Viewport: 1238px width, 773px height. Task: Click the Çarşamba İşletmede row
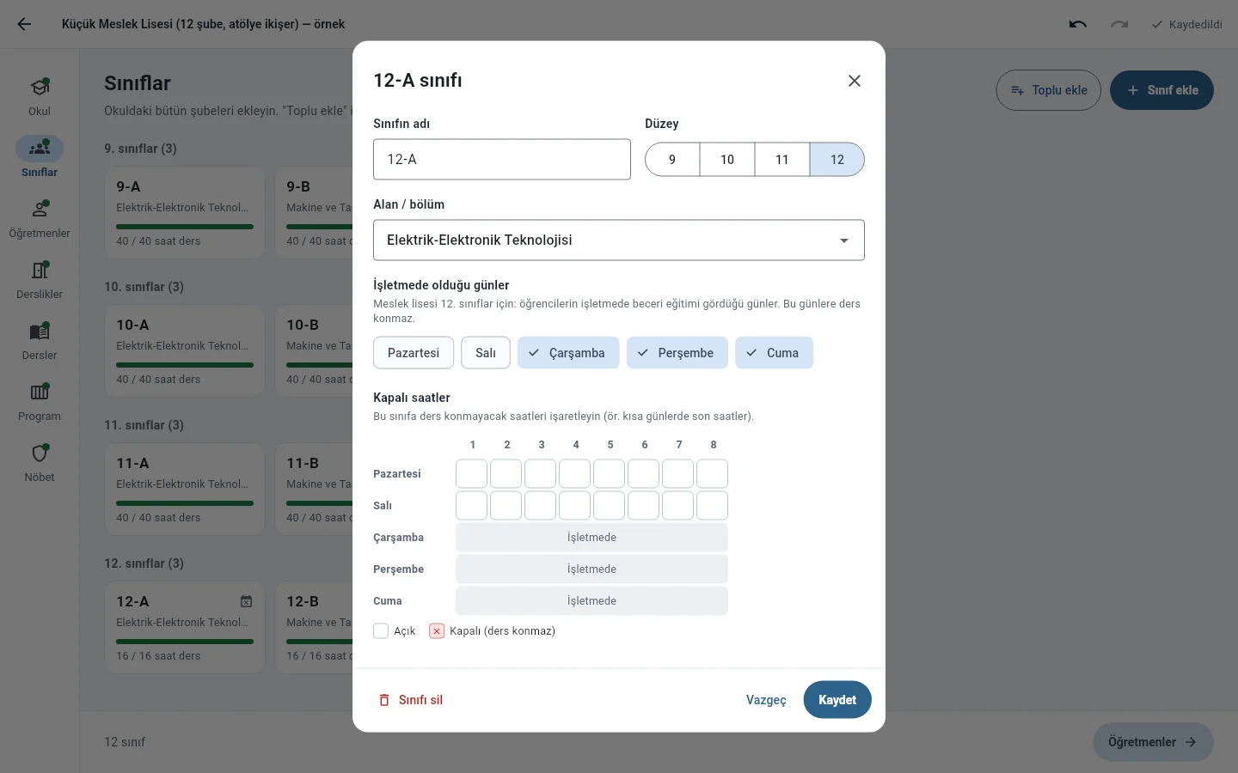coord(591,538)
